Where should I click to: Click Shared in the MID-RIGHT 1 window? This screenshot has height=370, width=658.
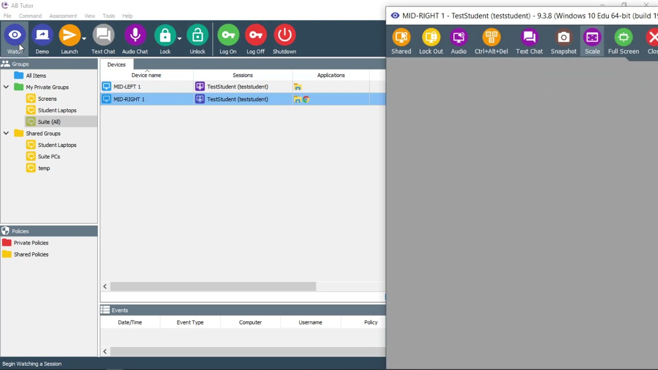[x=401, y=42]
